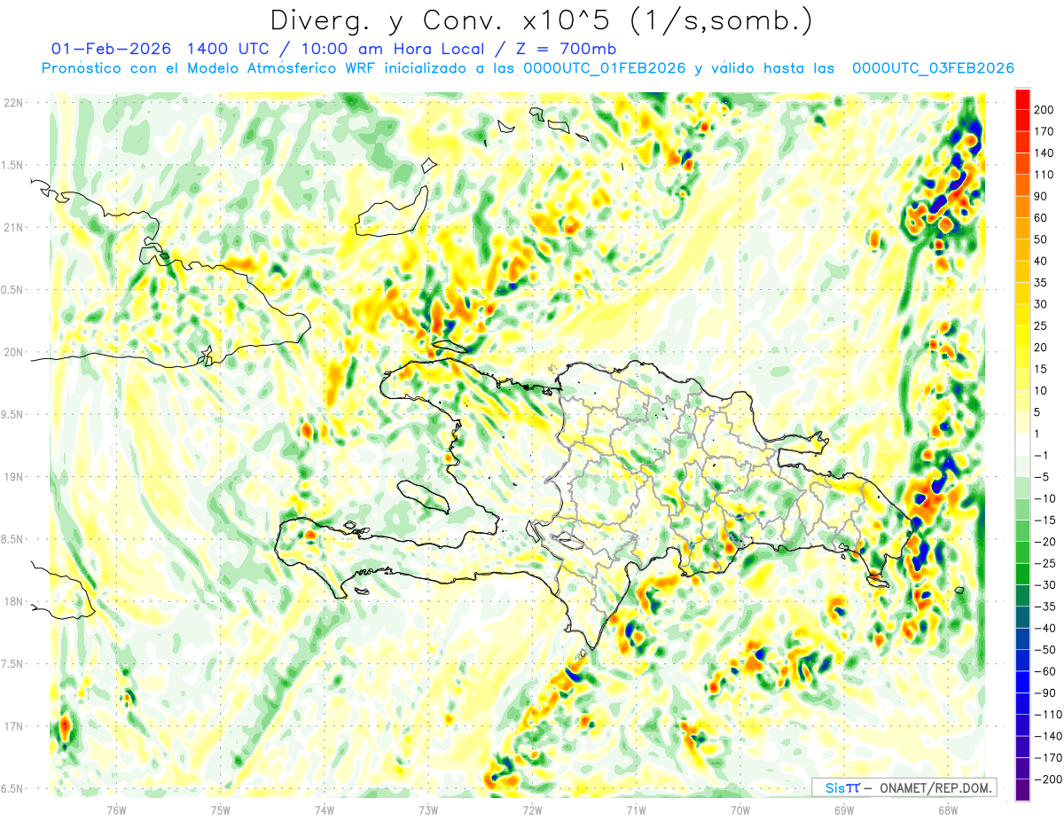Click the 110 color scale label

pos(1044,175)
